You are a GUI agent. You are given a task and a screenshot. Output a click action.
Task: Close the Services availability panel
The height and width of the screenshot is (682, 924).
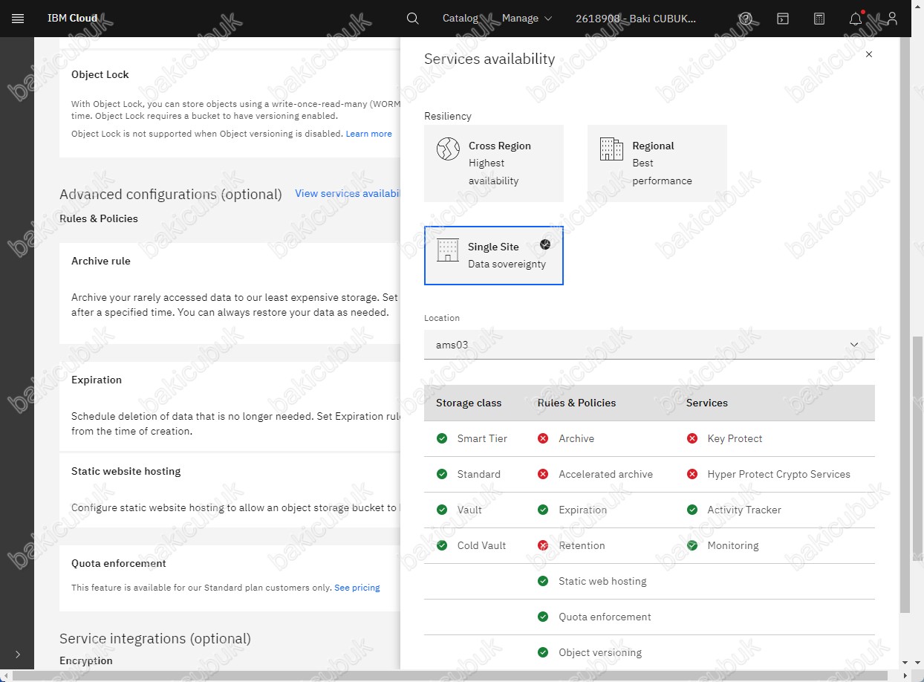pyautogui.click(x=869, y=54)
